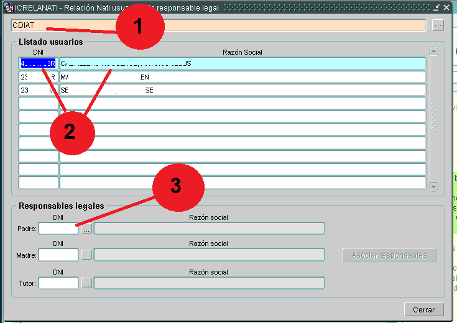This screenshot has width=457, height=323.
Task: Open the Padre DNI lookup button
Action: (86, 229)
